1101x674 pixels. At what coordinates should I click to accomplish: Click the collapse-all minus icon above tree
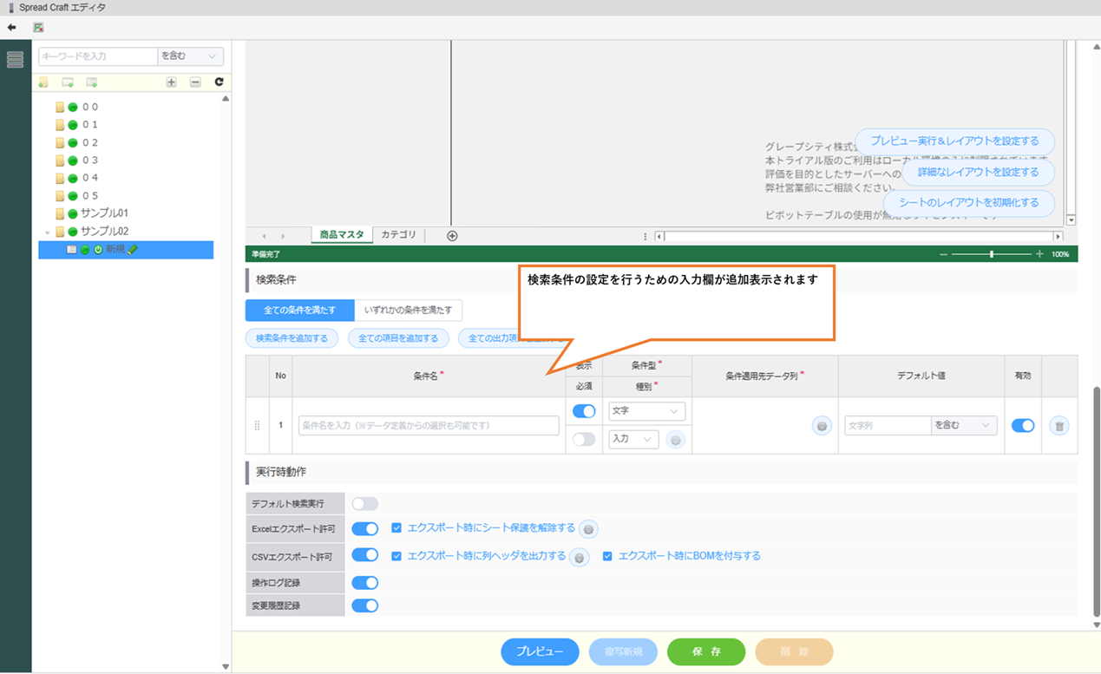195,82
